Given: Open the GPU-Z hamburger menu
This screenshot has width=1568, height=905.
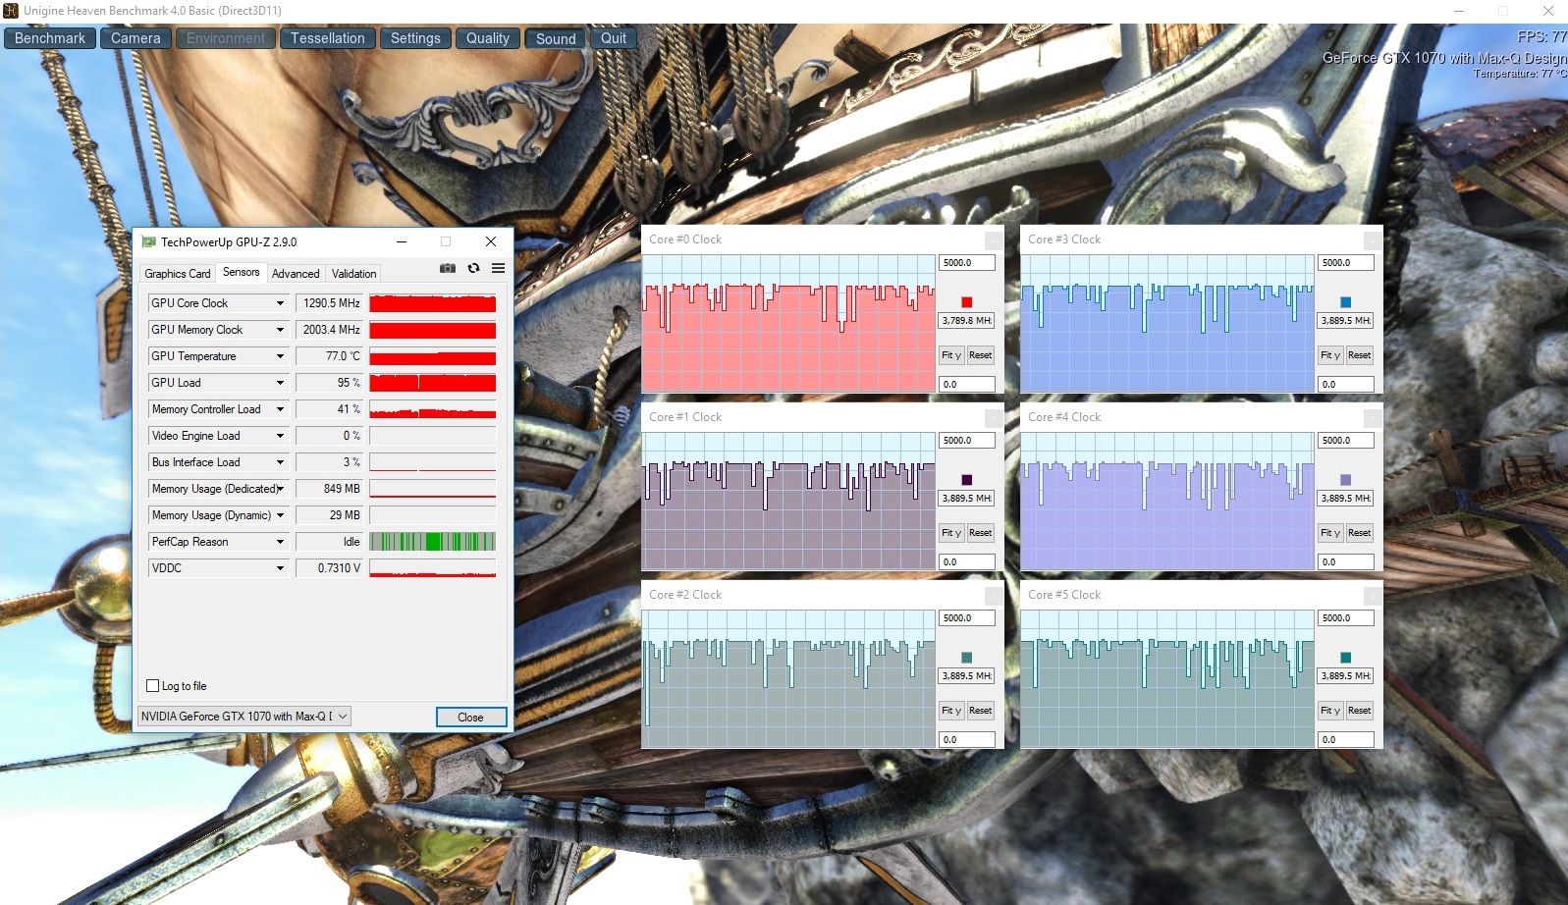Looking at the screenshot, I should [499, 268].
